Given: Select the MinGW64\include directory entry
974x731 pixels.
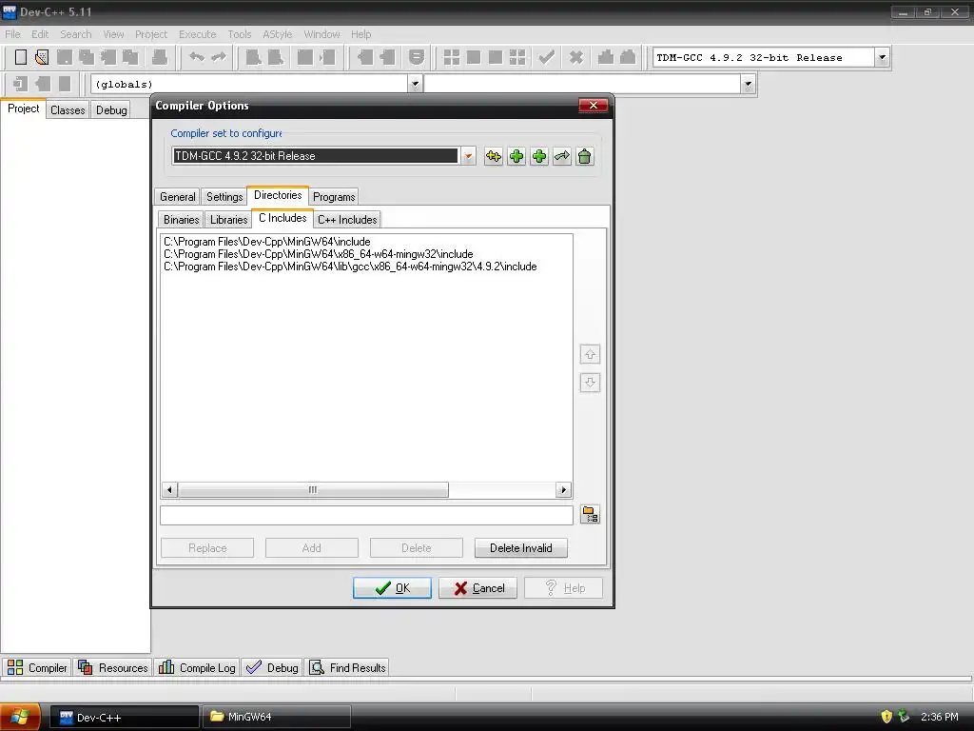Looking at the screenshot, I should pos(267,242).
